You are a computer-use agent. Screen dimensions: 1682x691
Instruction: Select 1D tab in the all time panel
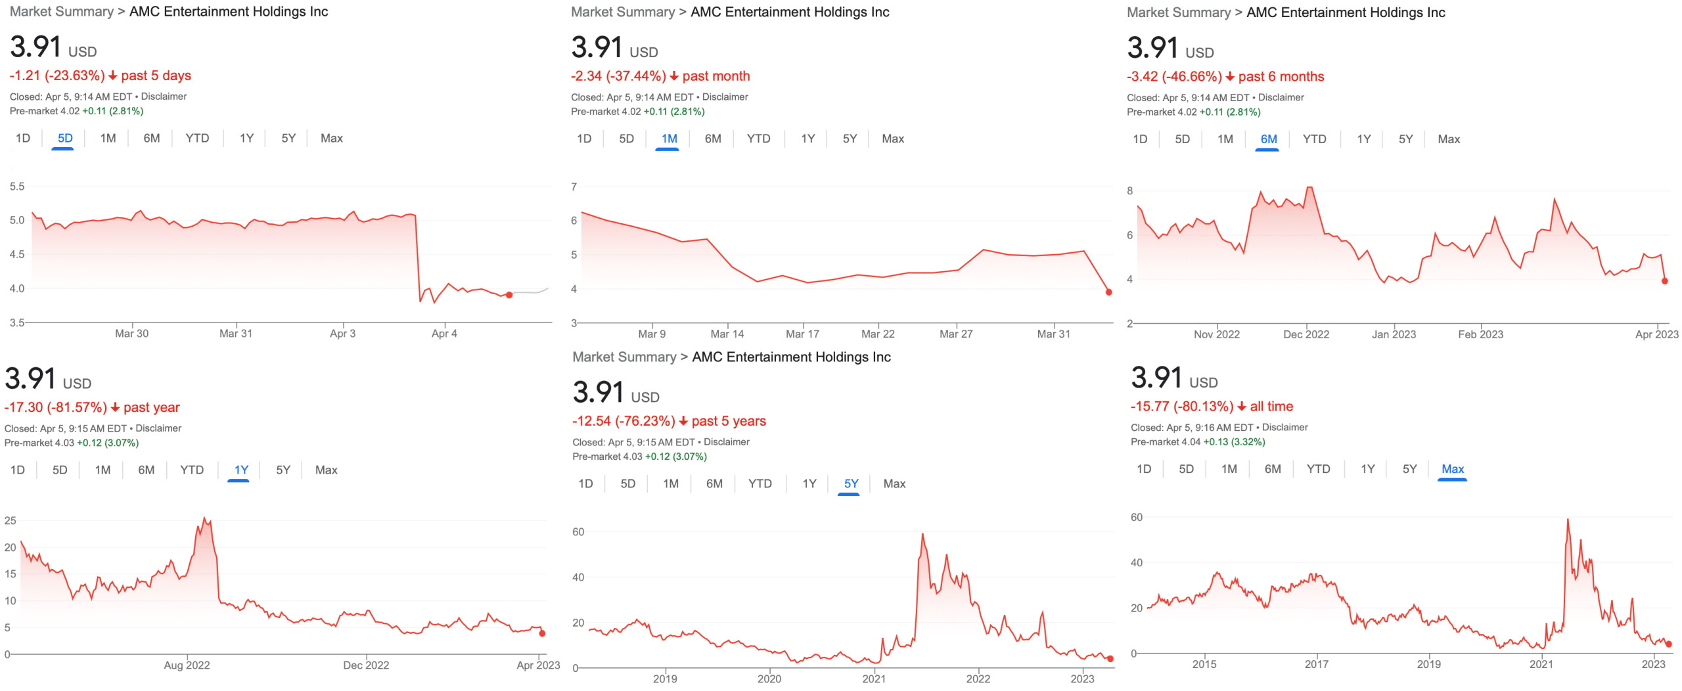1143,469
